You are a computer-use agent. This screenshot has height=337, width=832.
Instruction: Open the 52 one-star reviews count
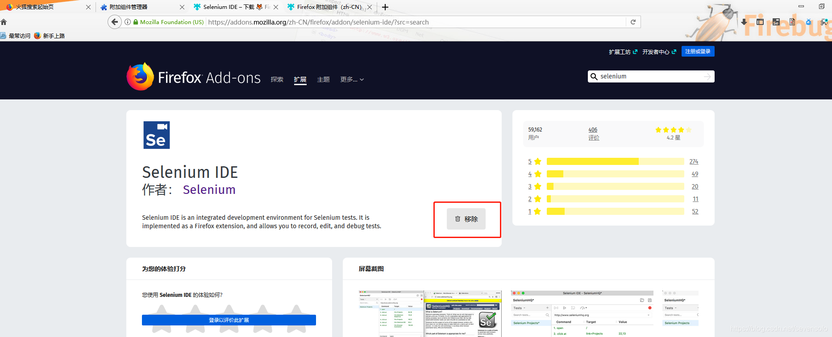pyautogui.click(x=695, y=211)
